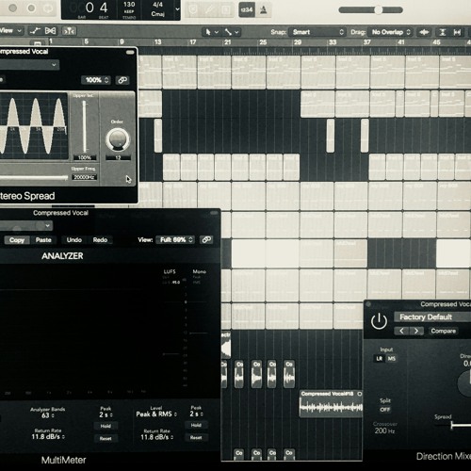
Task: Click the Upper Freq. horizontal slider in Stereo Spread
Action: click(x=34, y=178)
